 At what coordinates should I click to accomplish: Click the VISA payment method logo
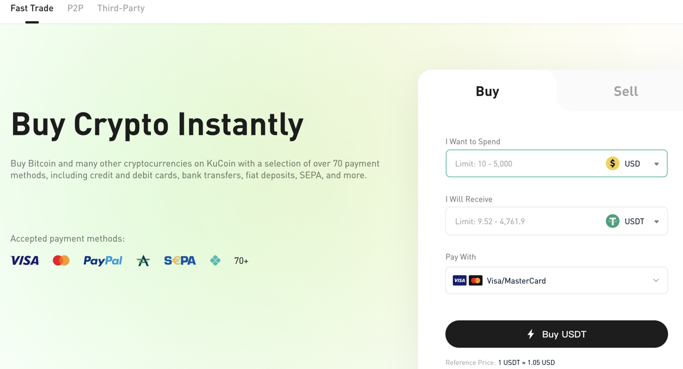(x=25, y=260)
